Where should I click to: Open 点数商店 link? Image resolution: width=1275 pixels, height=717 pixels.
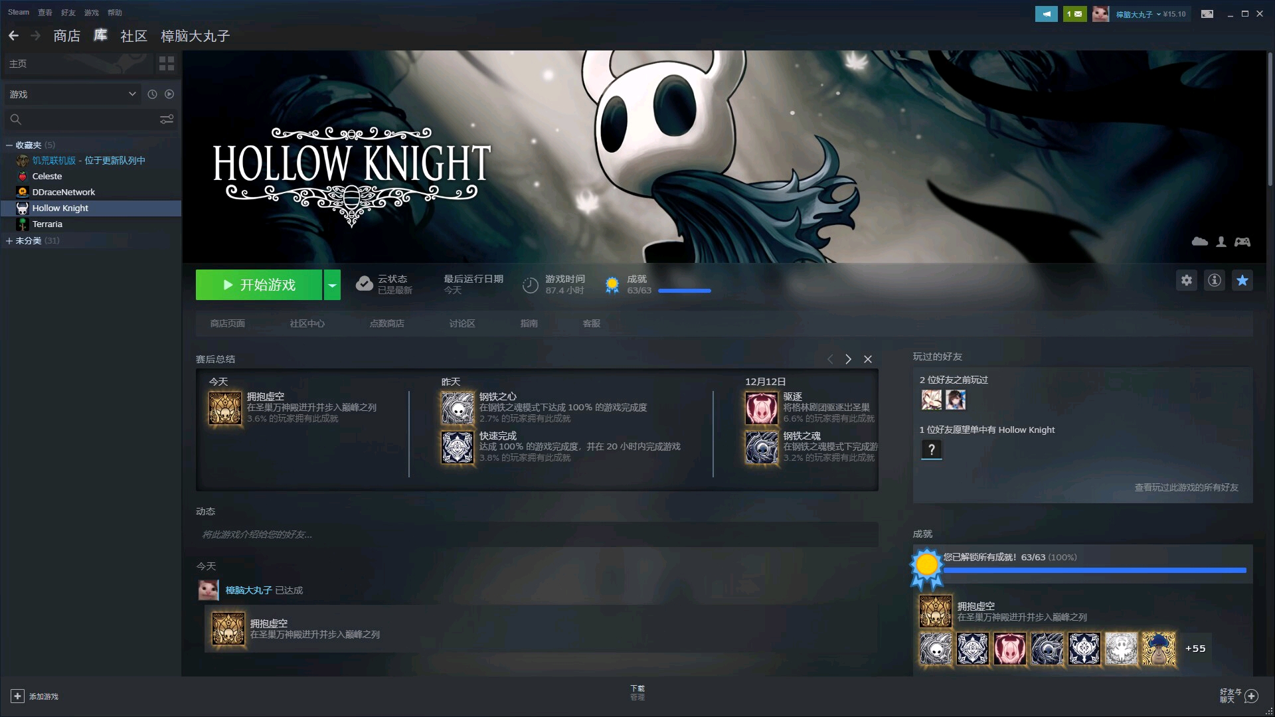(x=387, y=323)
